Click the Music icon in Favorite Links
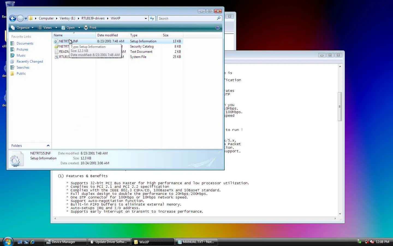Screen dimensions: 393x246 click(x=12, y=55)
